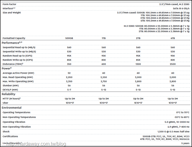Screen dimensions: 192x147
Task: Select the Endurance value 2500
Action: (x=173, y=64)
